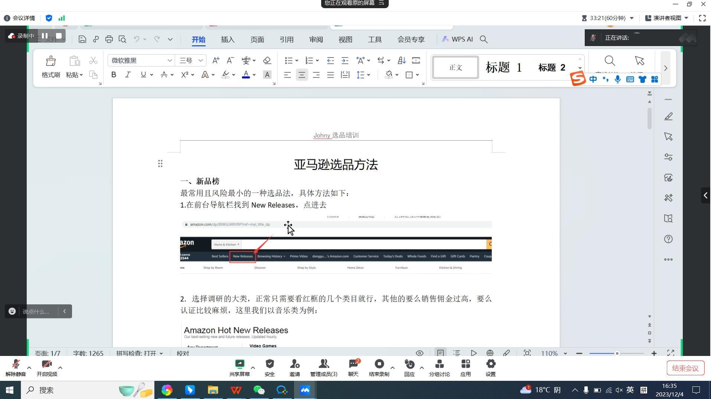The height and width of the screenshot is (399, 711).
Task: Switch to the 引用 (References) tab
Action: pos(287,39)
